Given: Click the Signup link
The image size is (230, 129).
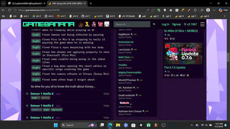Looking at the screenshot, I should (176, 24).
